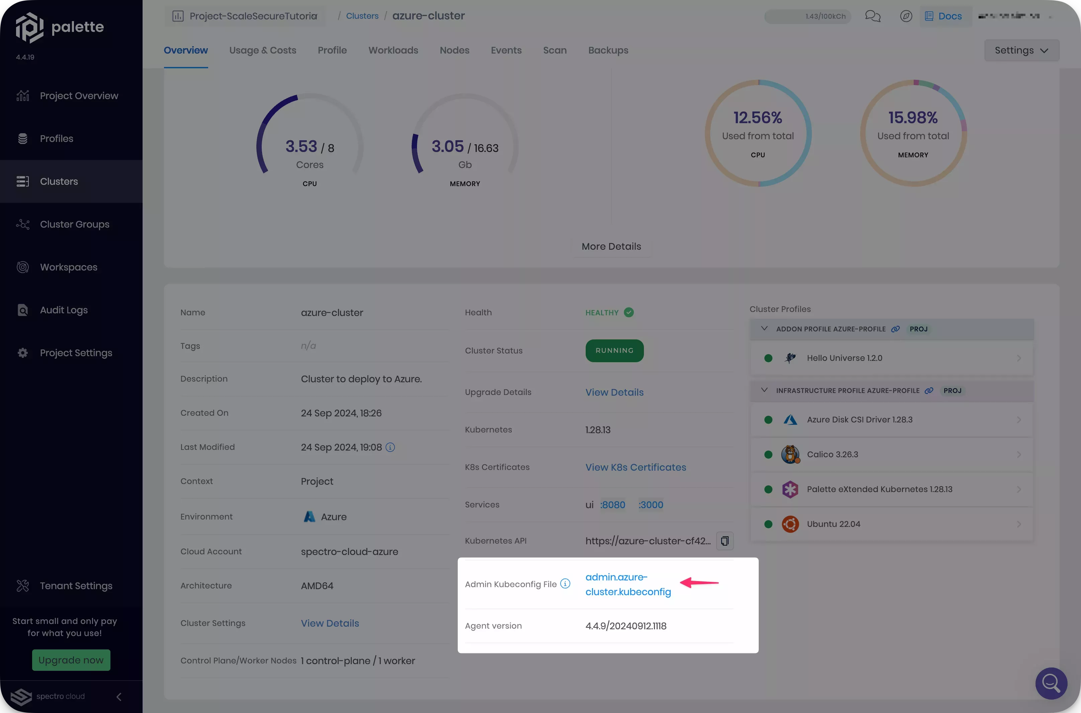Click the Palette eXtended Kubernetes icon
The width and height of the screenshot is (1081, 713).
pos(790,489)
